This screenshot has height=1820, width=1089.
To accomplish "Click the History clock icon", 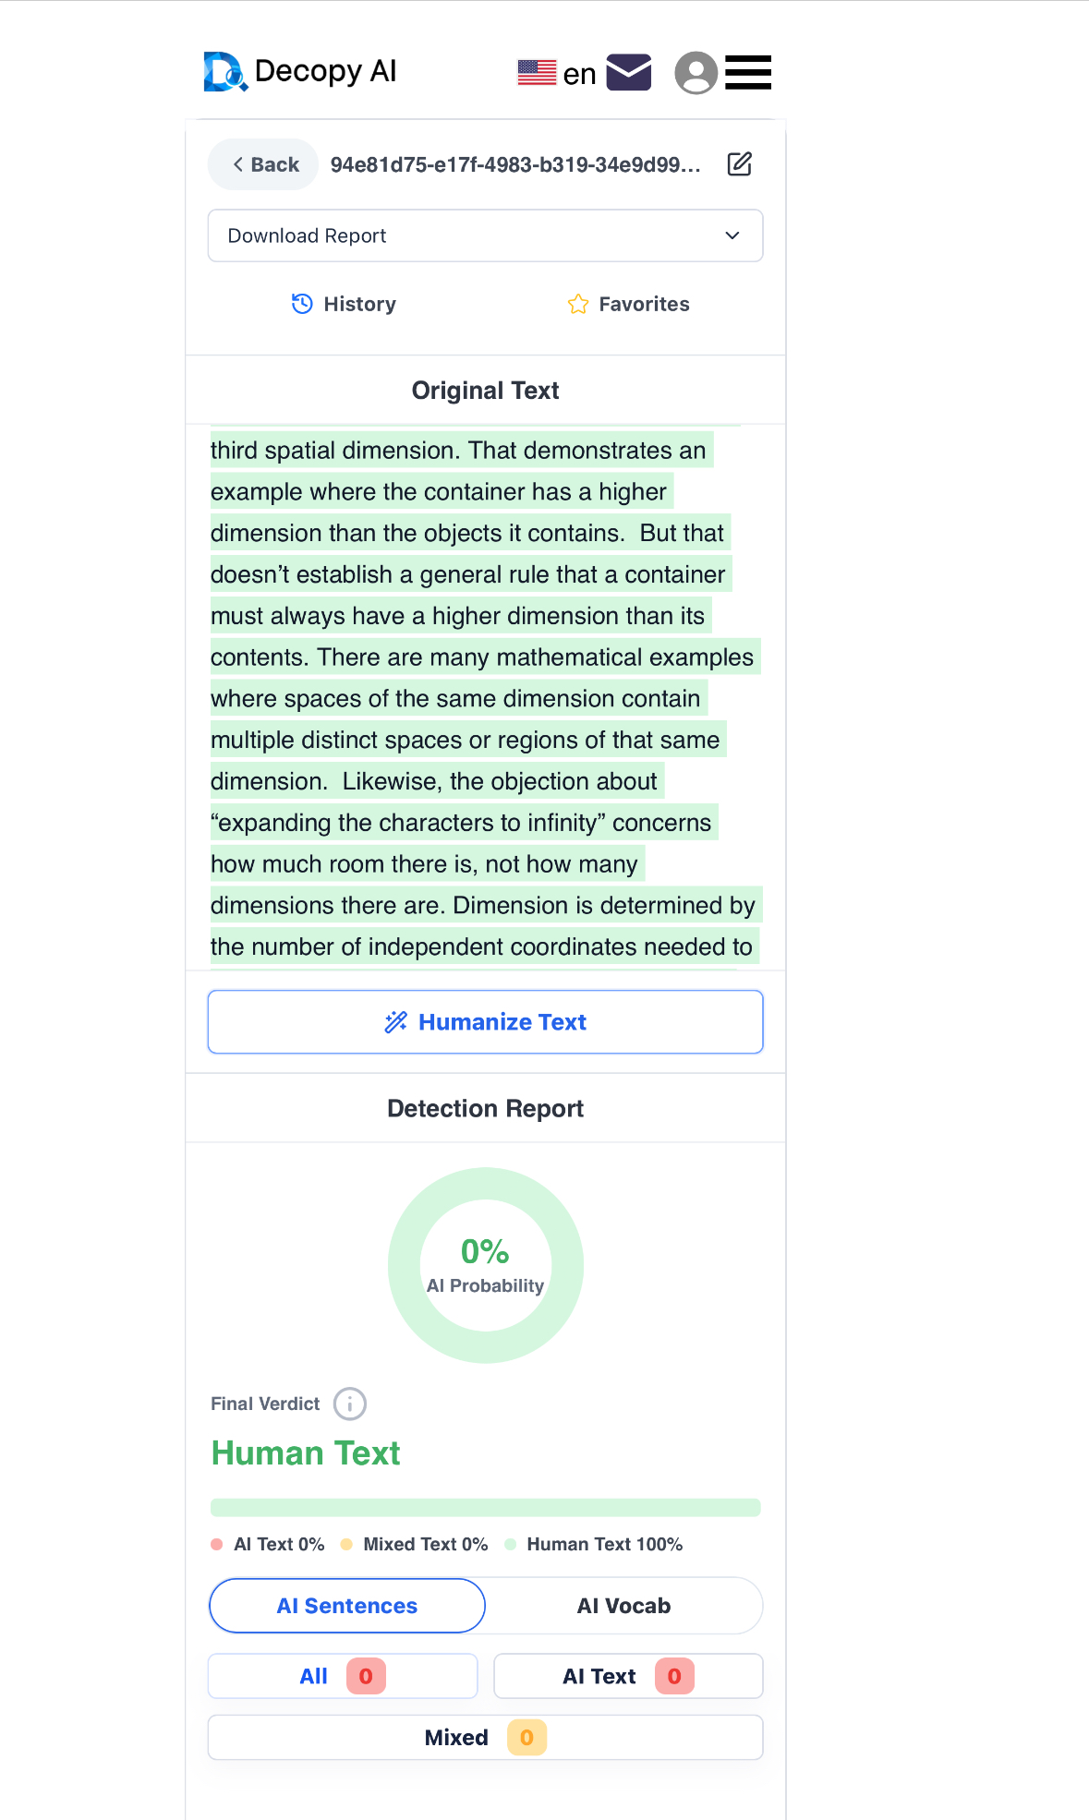I will tap(302, 304).
